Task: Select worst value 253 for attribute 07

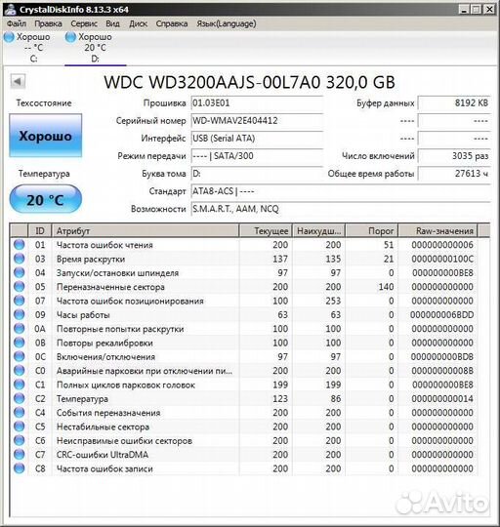Action: (x=333, y=301)
